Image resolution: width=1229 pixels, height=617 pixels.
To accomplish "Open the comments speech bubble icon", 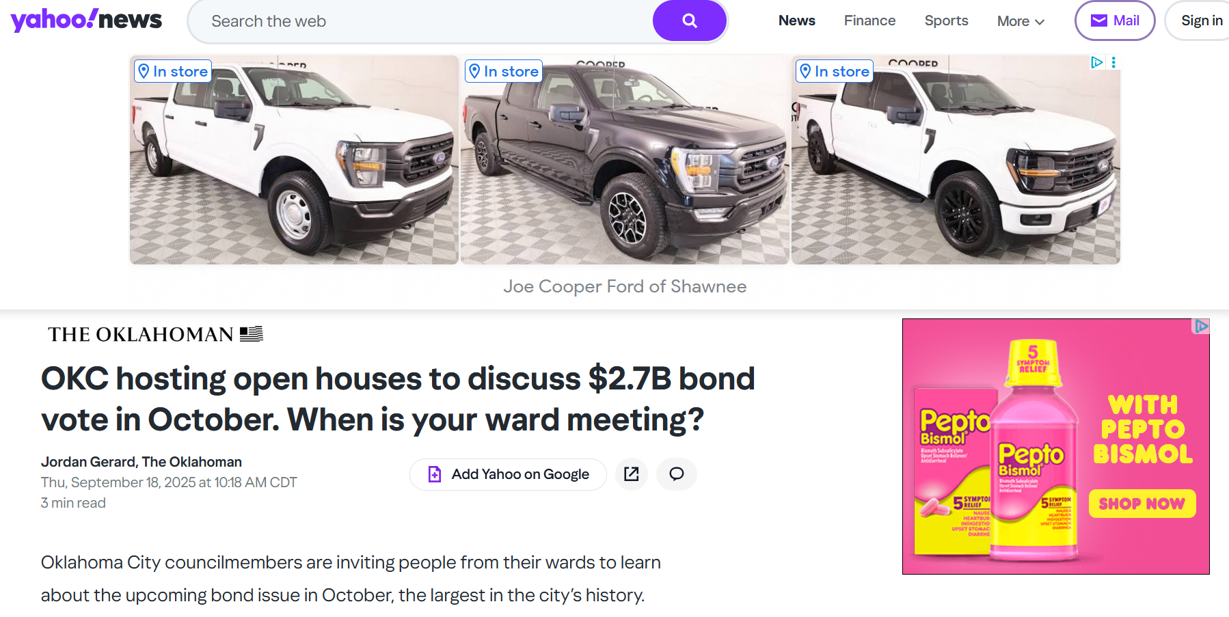I will click(x=676, y=474).
